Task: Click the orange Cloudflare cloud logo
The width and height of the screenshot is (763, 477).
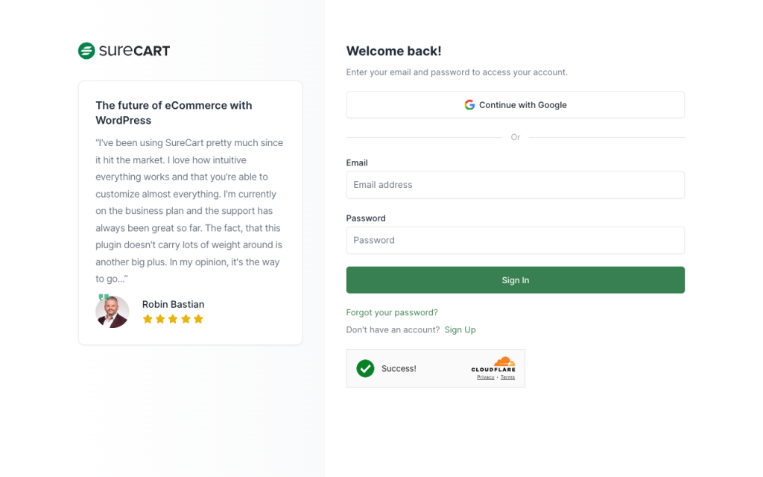Action: pos(504,361)
